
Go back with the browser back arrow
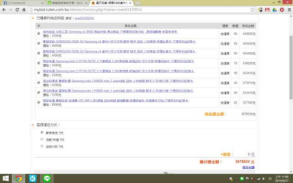[x=4, y=10]
